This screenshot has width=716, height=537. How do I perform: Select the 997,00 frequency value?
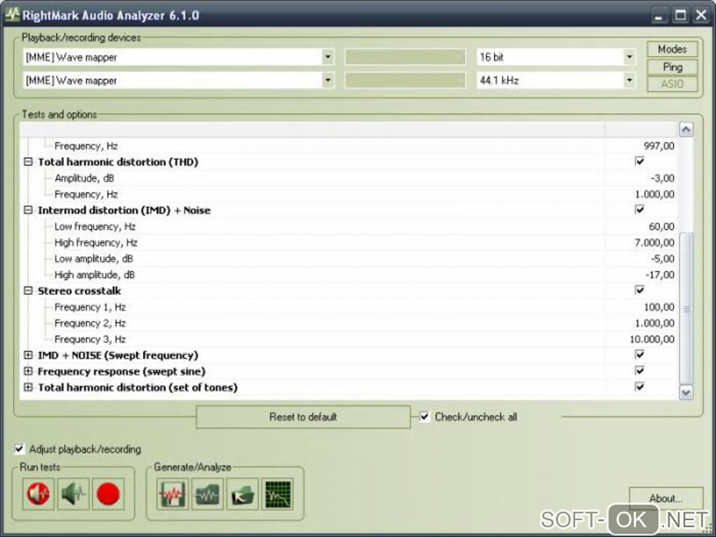659,146
